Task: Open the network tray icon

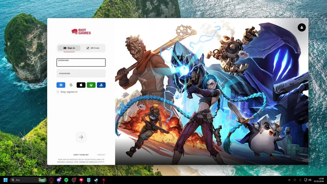Action: [306, 180]
